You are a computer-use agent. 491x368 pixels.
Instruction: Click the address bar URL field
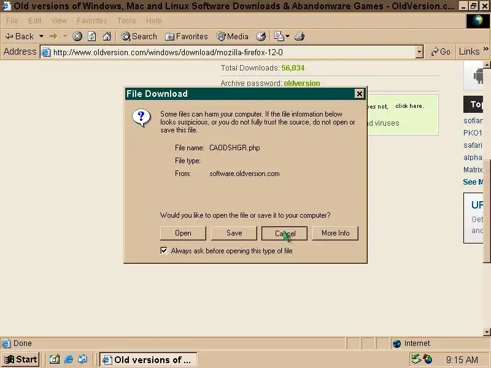click(233, 52)
